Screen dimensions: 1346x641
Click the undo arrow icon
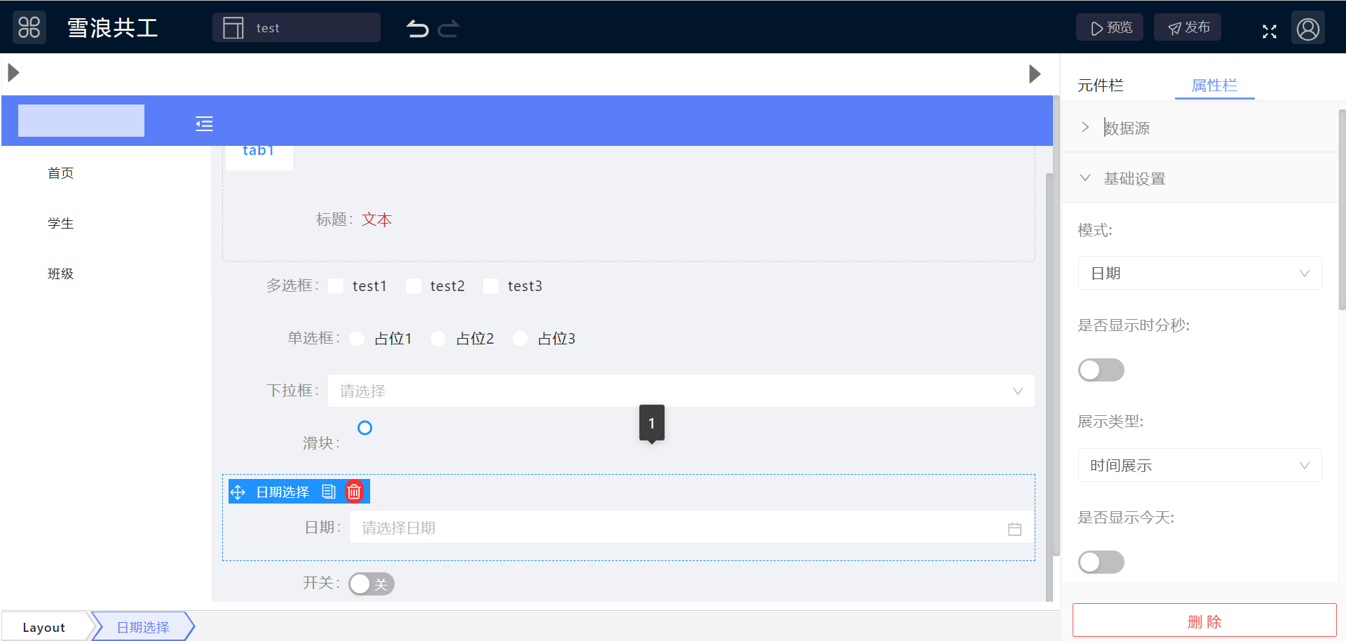(x=417, y=29)
